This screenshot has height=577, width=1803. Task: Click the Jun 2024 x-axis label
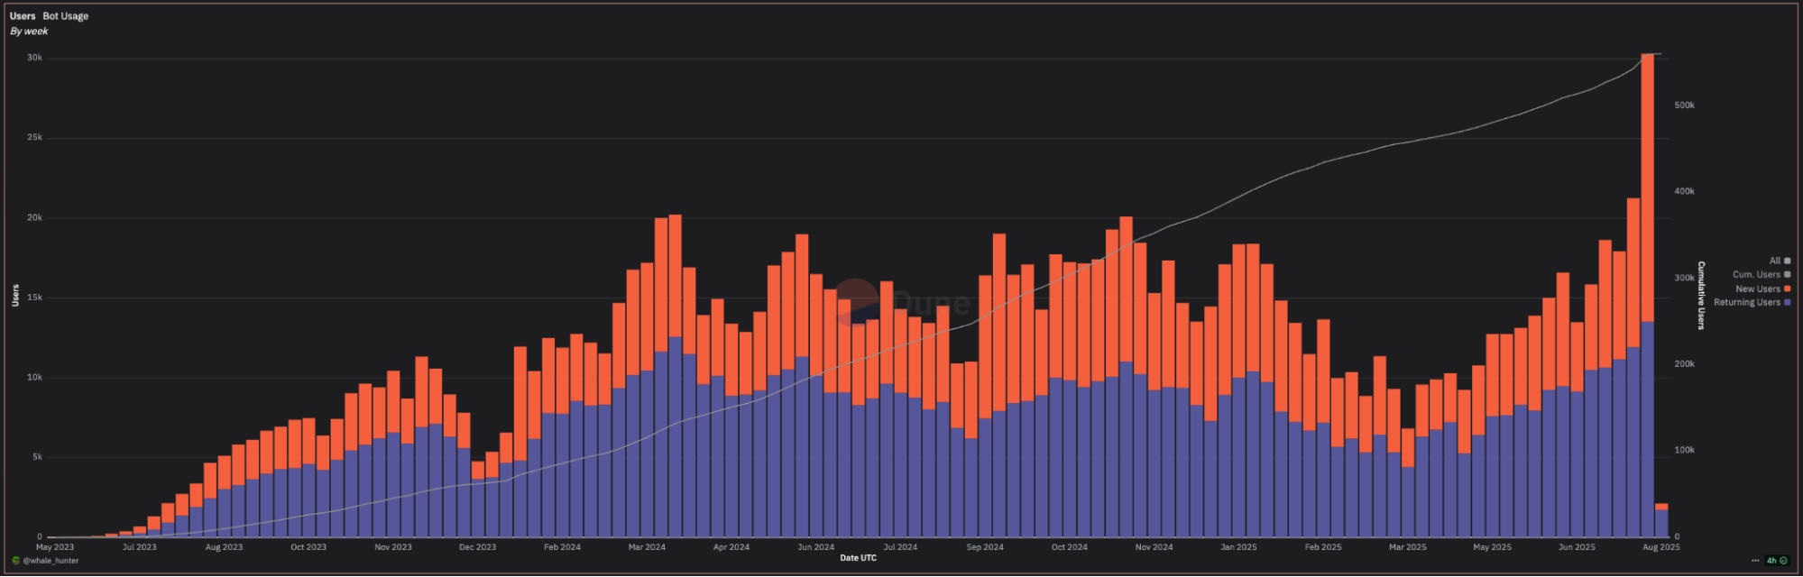pos(816,547)
